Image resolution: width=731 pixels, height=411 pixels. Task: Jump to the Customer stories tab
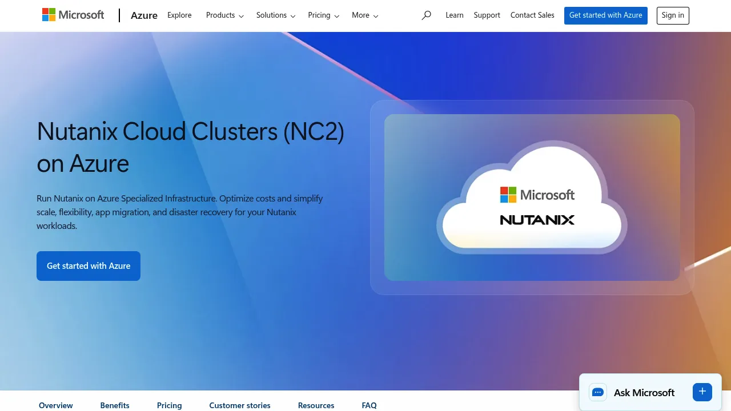(240, 405)
